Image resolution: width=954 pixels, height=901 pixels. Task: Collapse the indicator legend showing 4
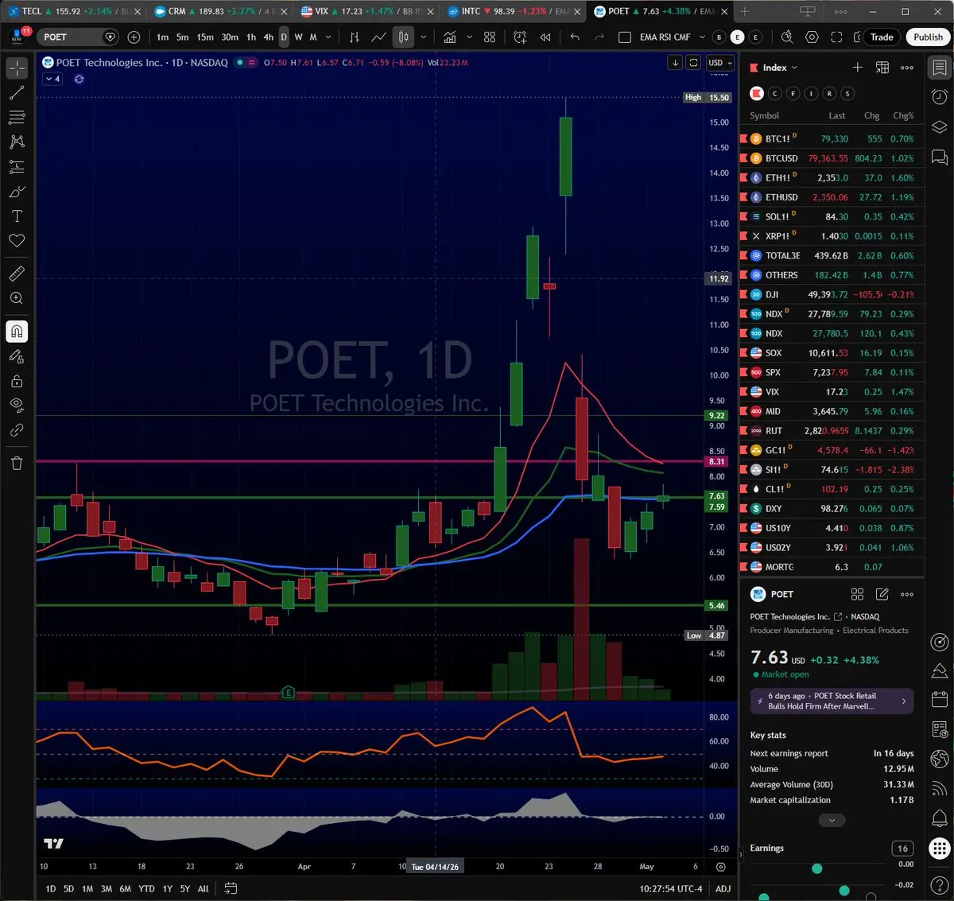point(53,79)
